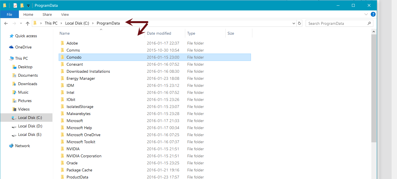
Task: Click the vertical scrollbar of file list
Action: (374, 89)
